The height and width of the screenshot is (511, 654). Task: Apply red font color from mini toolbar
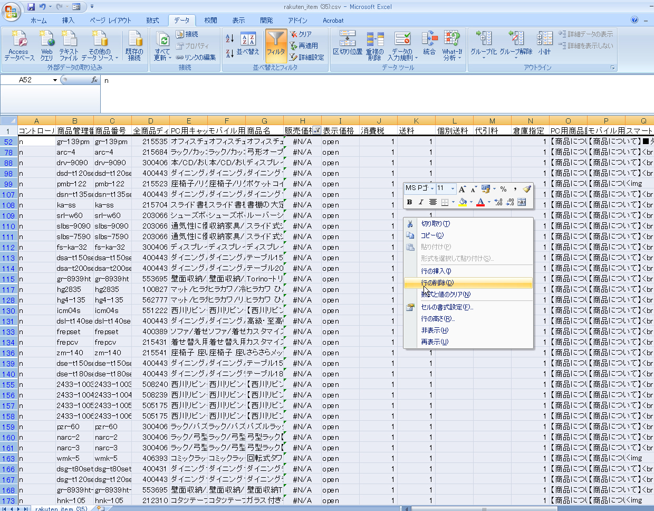click(x=480, y=202)
